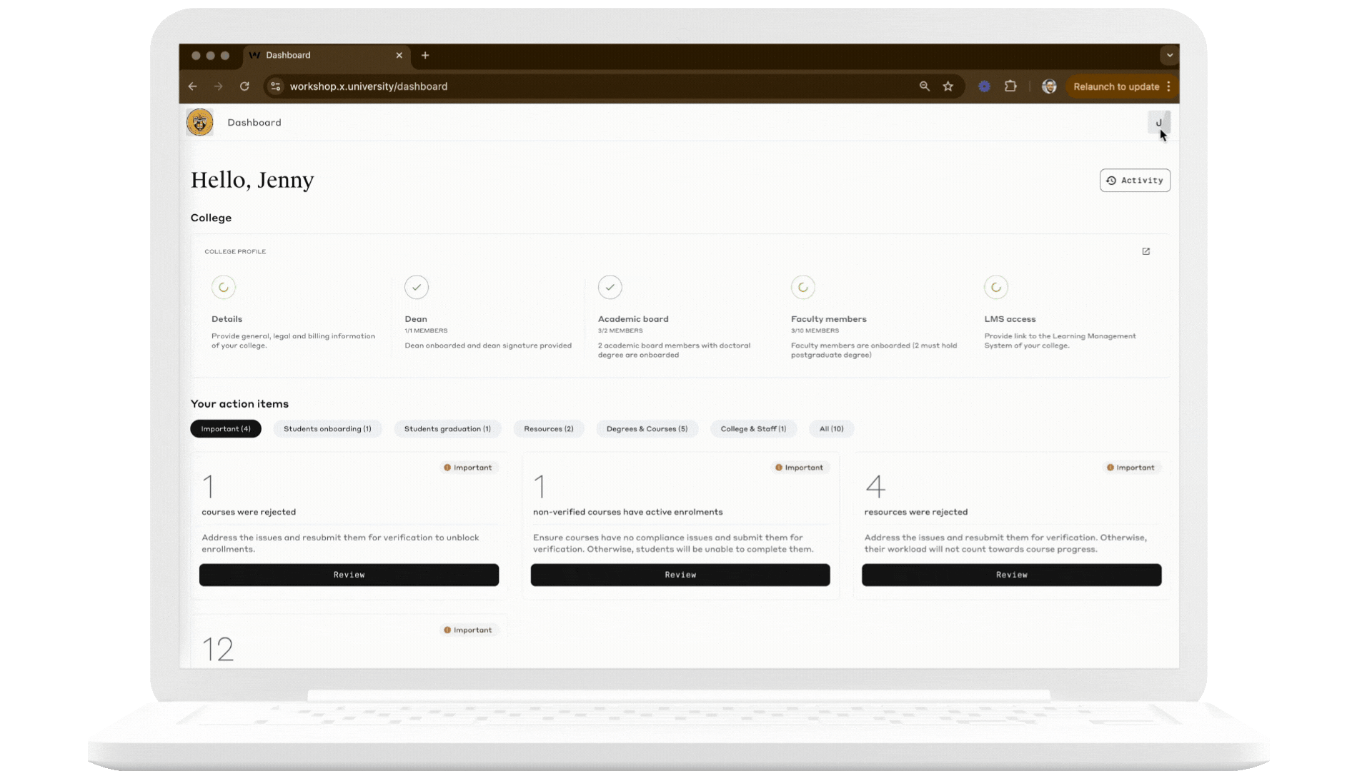Open the Activity panel button

click(x=1135, y=180)
